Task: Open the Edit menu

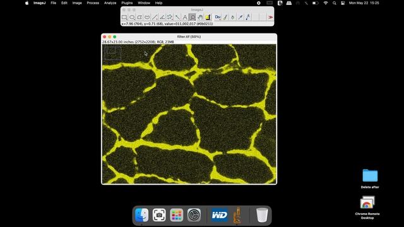Action: click(64, 3)
